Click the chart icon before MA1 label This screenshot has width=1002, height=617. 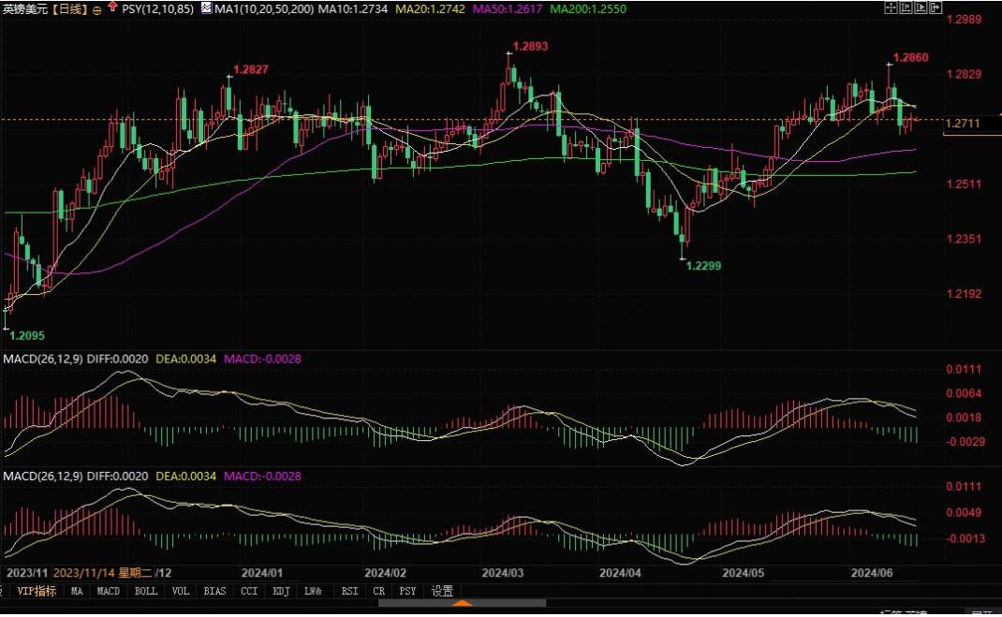pyautogui.click(x=206, y=7)
